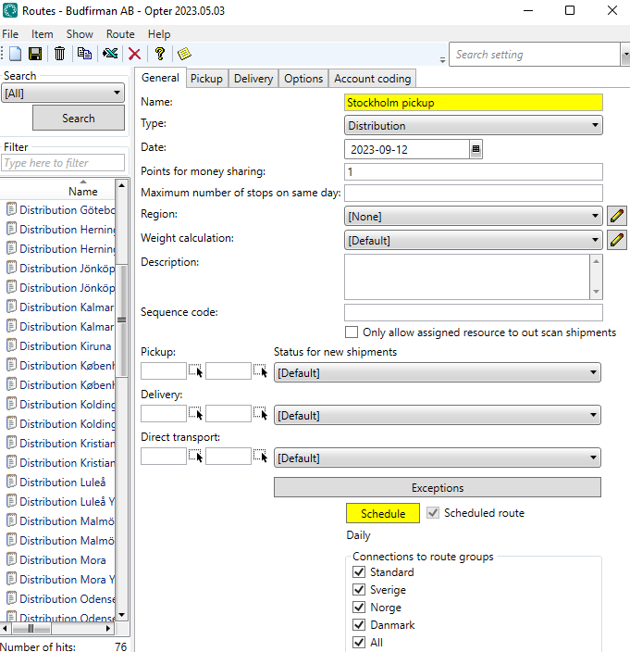Edit Region using the pencil icon

(617, 217)
